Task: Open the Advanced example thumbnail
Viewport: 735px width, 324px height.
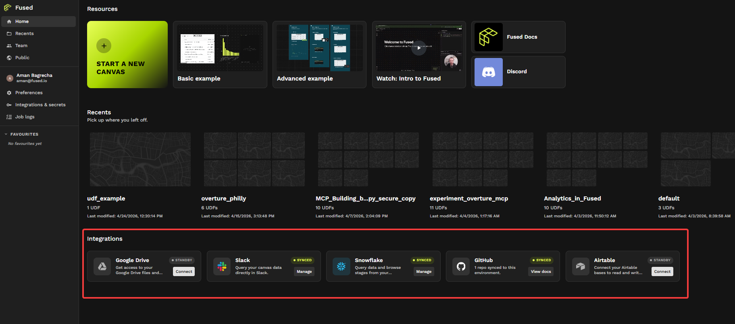Action: point(319,48)
